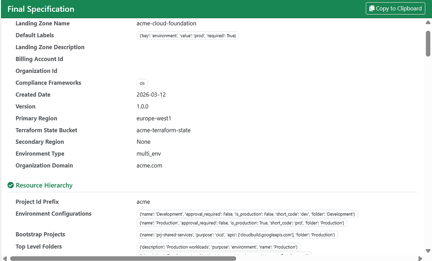Select the organization domain acme.com
The width and height of the screenshot is (432, 261).
[x=149, y=165]
